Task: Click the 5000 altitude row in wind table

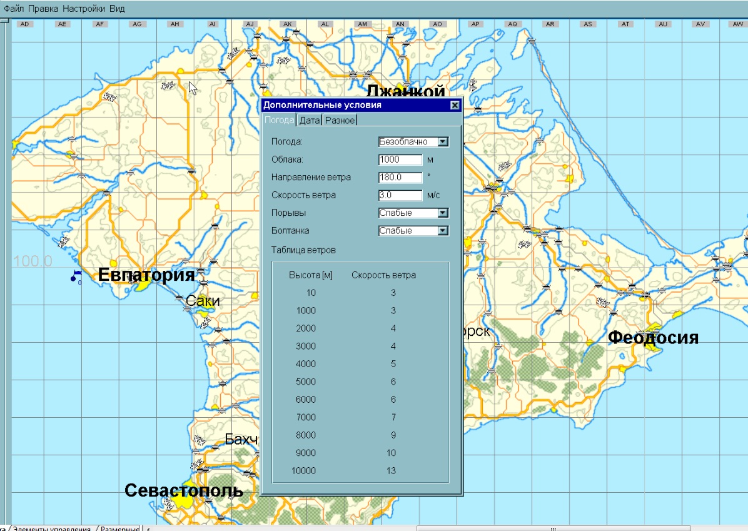Action: point(306,382)
